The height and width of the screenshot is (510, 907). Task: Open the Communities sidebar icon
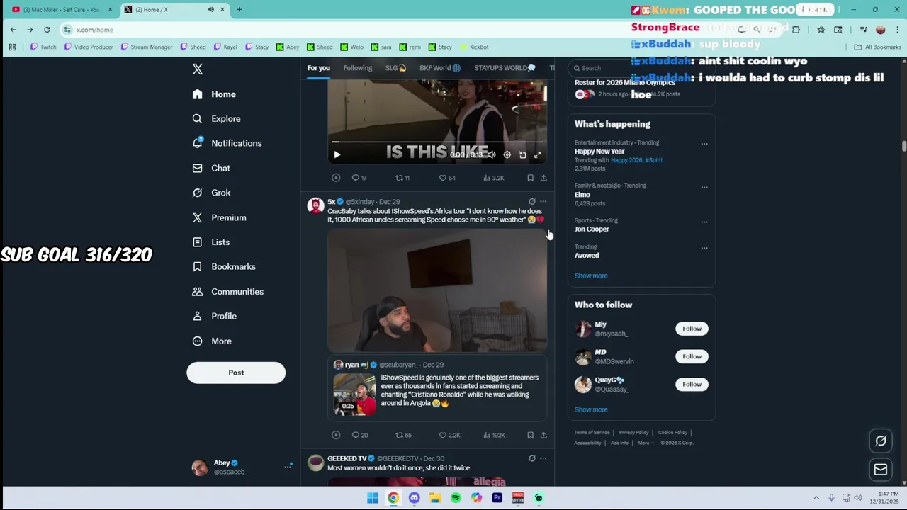[x=197, y=291]
